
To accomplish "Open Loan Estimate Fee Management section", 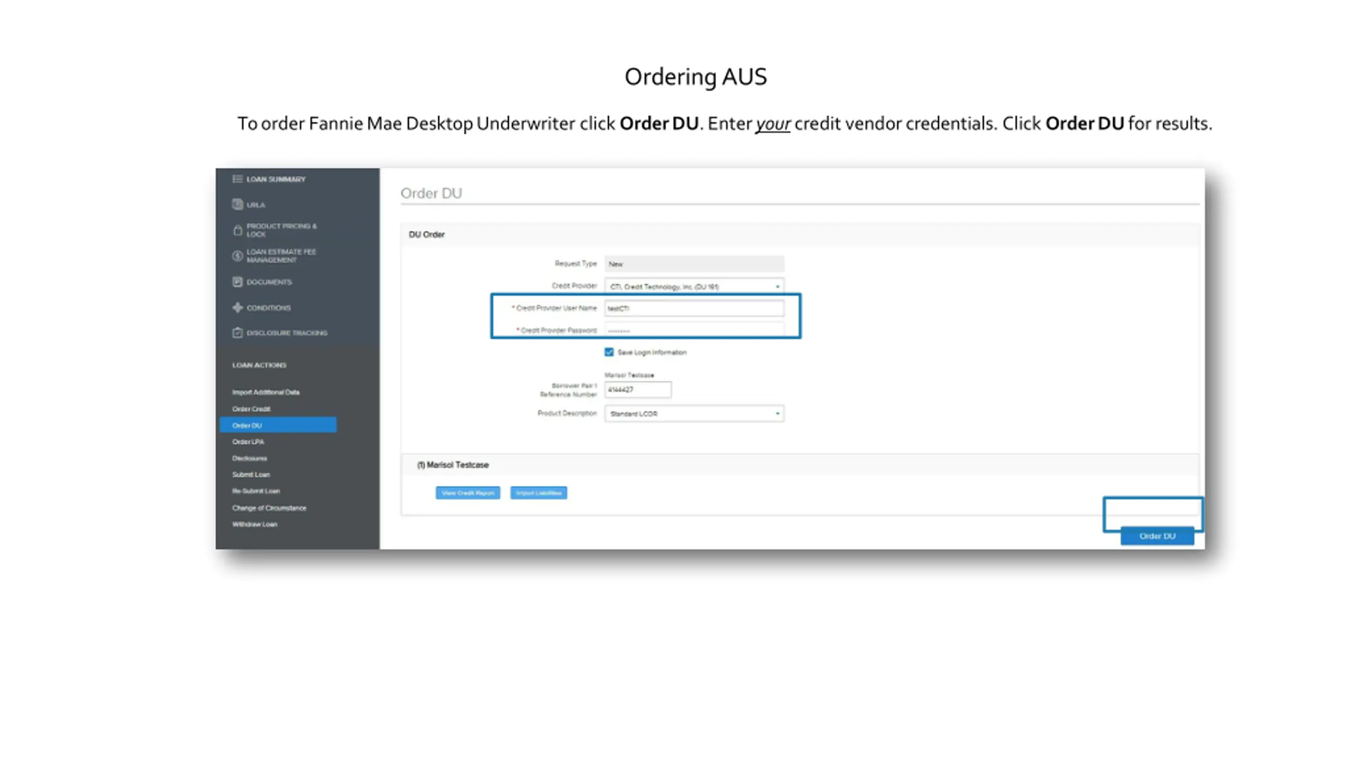I will tap(281, 256).
